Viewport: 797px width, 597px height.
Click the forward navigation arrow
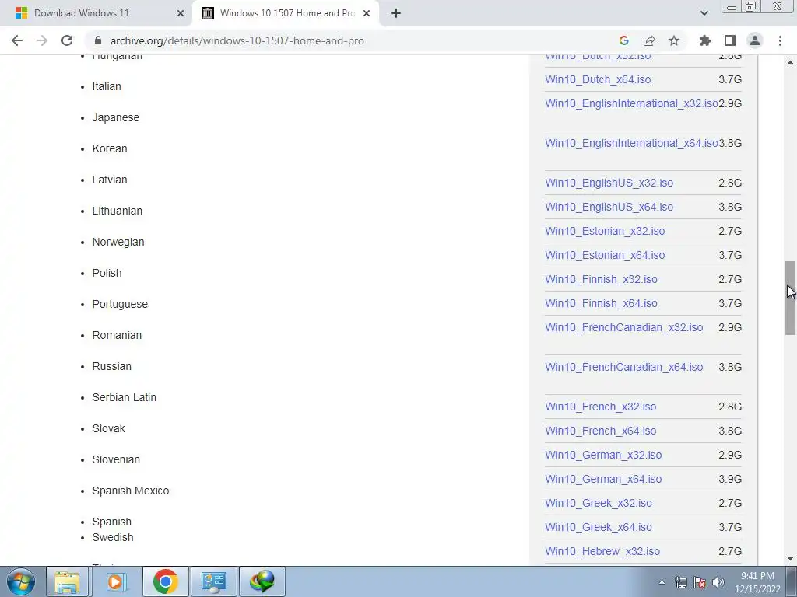(x=42, y=40)
